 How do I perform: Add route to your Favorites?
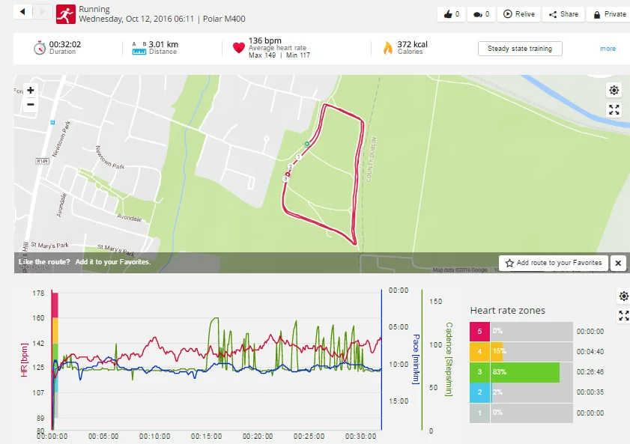point(554,263)
